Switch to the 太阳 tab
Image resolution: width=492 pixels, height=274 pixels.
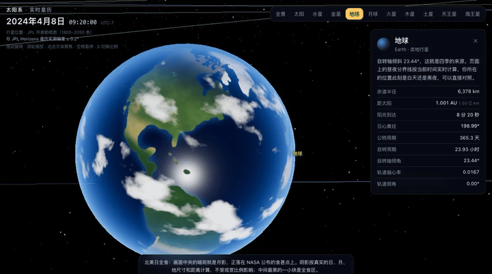point(299,14)
